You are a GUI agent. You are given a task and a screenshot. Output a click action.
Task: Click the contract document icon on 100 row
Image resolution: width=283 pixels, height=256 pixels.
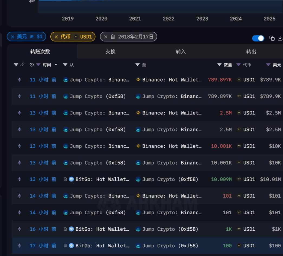[x=65, y=245]
